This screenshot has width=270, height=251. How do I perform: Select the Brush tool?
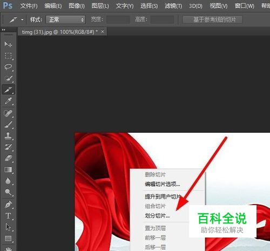pos(8,125)
